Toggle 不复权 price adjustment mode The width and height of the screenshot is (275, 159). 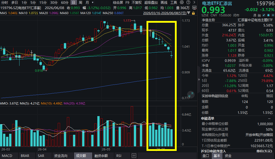[136, 3]
